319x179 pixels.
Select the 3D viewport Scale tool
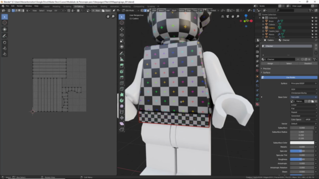122,41
